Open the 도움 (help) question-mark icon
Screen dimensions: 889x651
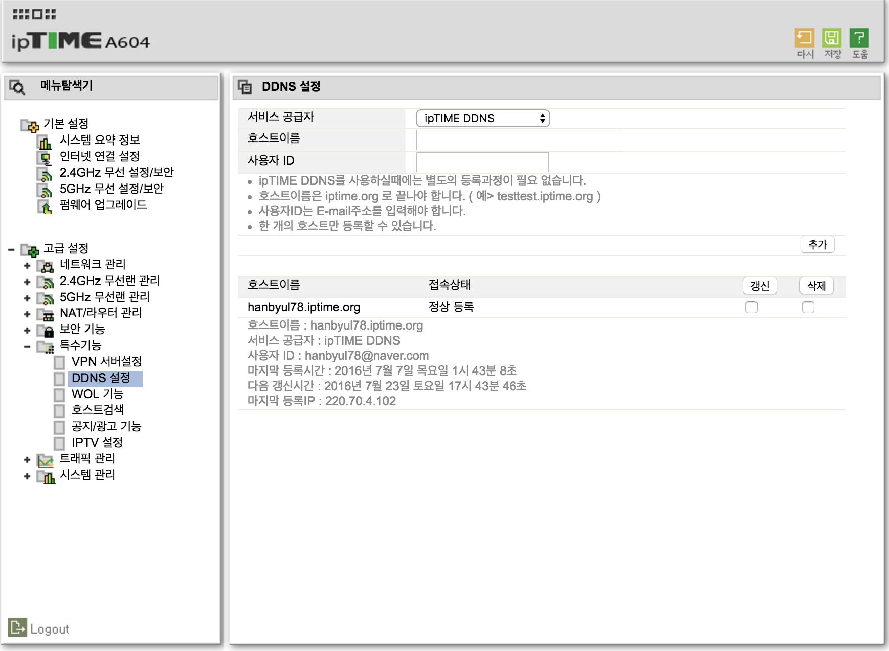point(859,38)
